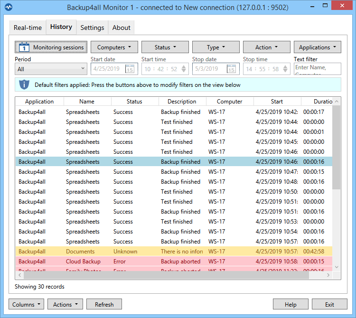Screen dimensions: 356x318
Task: Switch to the Real-time tab
Action: (x=28, y=28)
